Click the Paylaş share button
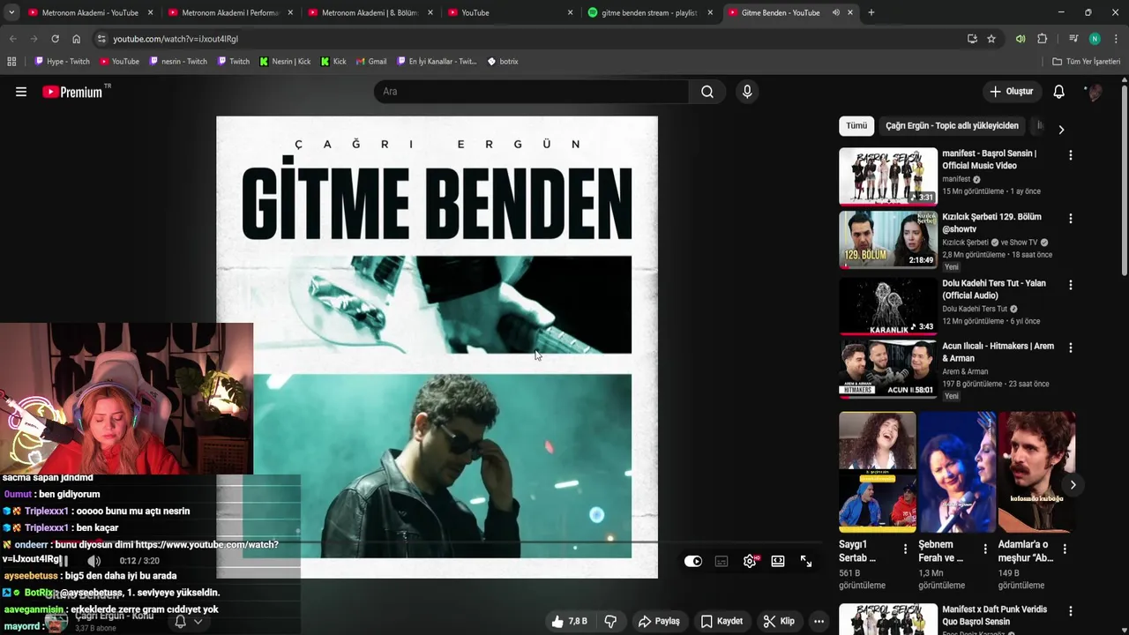 (x=659, y=621)
